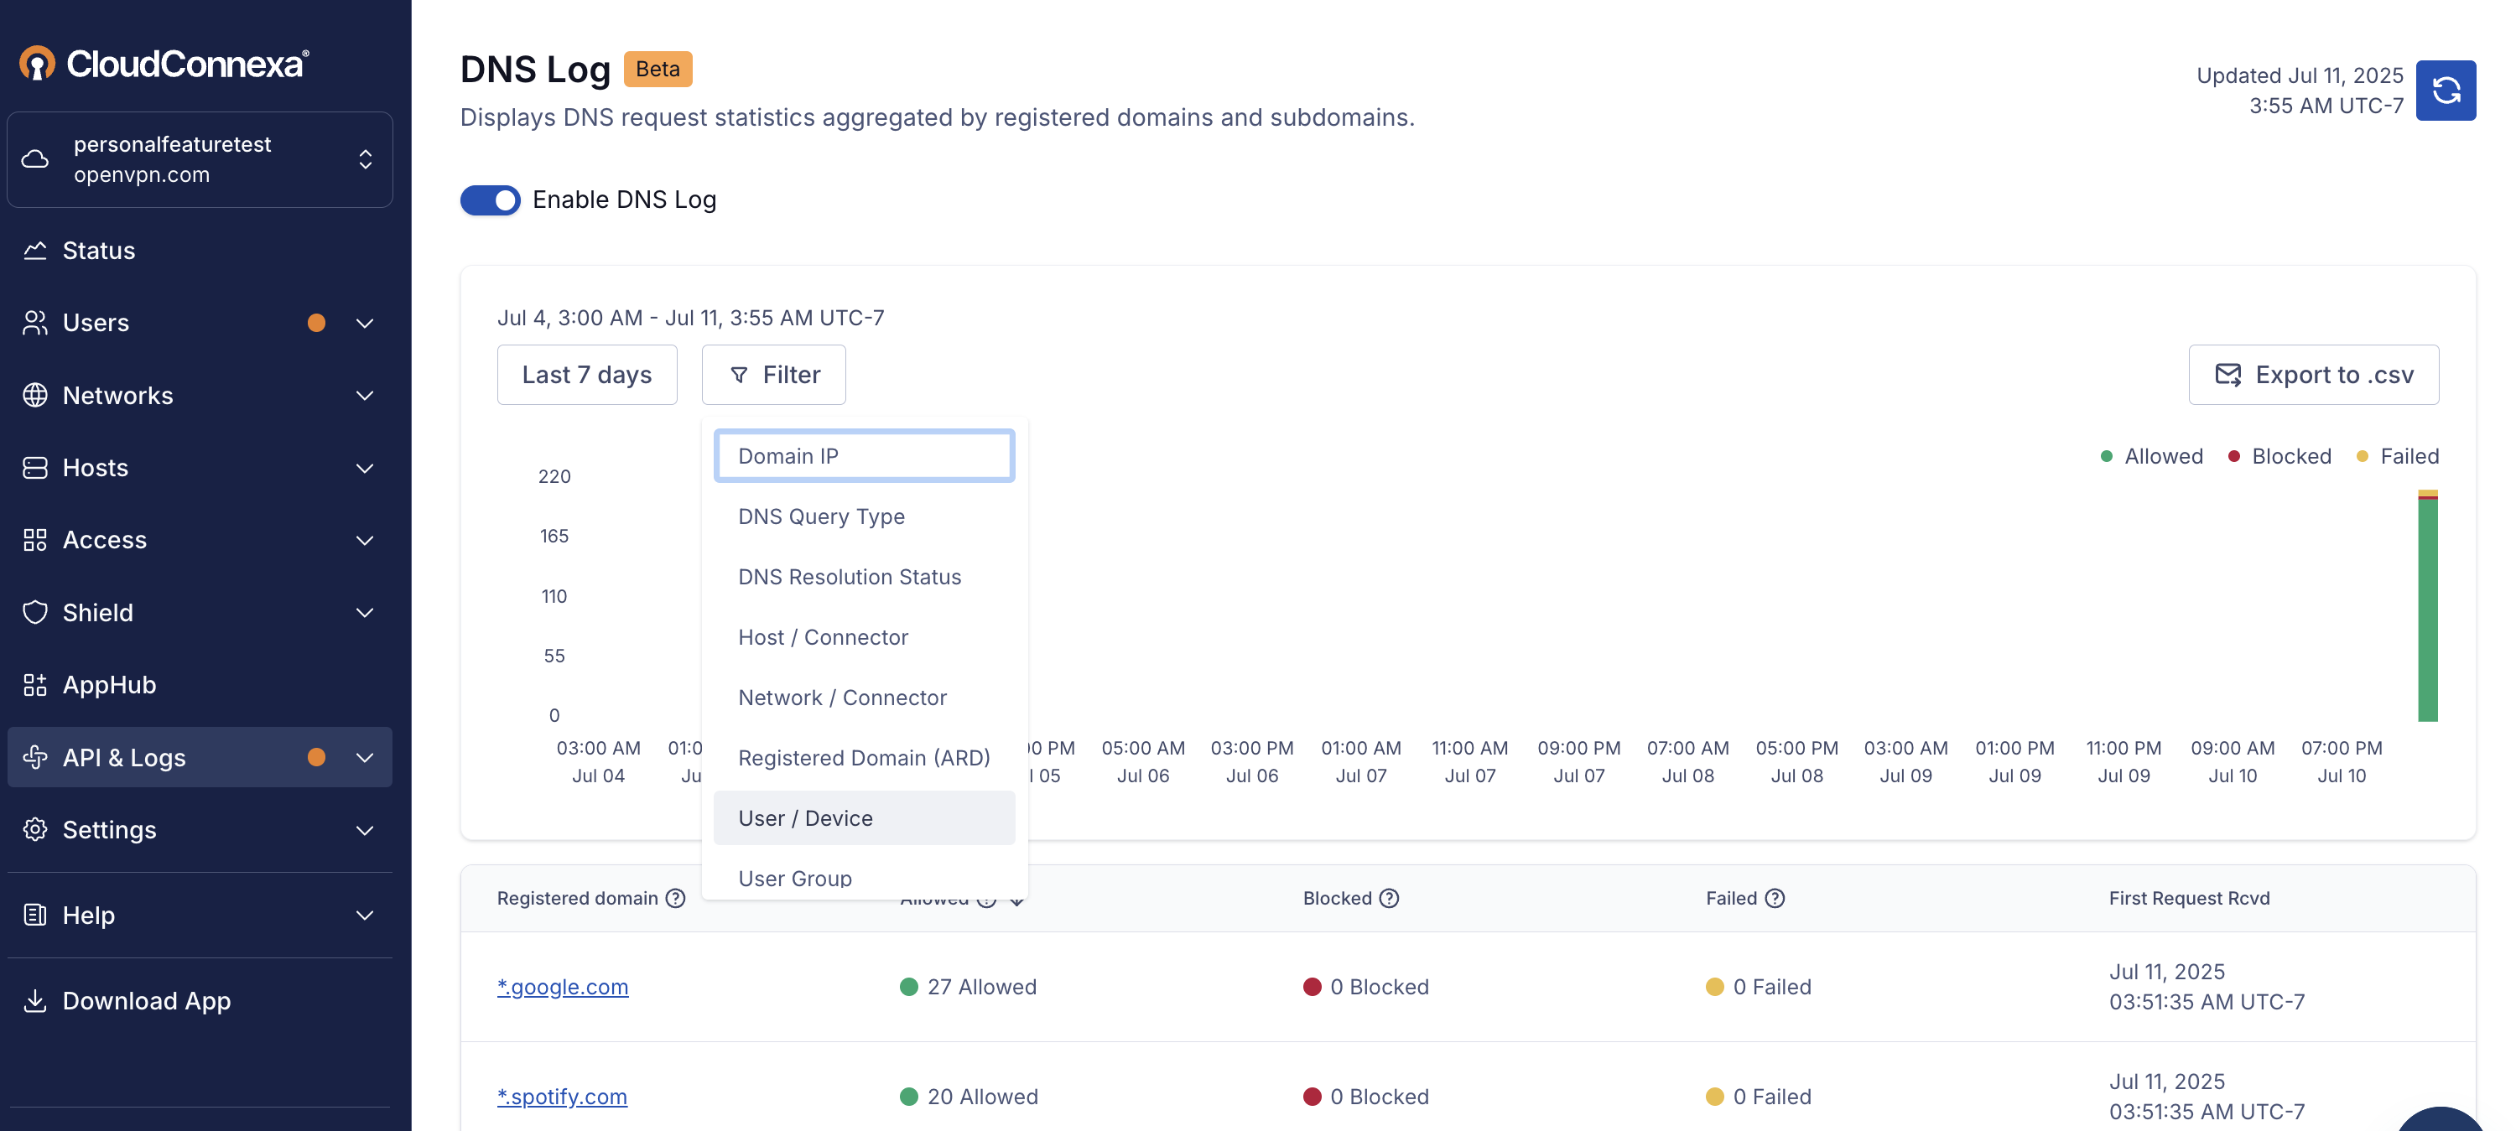Click Download App in sidebar

pos(200,1000)
